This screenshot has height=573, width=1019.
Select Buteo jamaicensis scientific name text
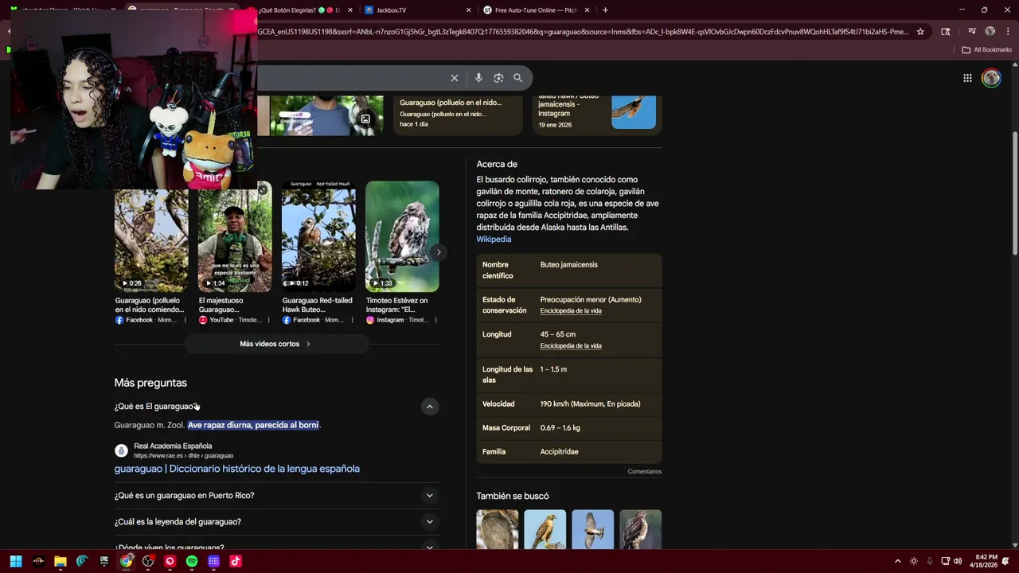tap(568, 265)
